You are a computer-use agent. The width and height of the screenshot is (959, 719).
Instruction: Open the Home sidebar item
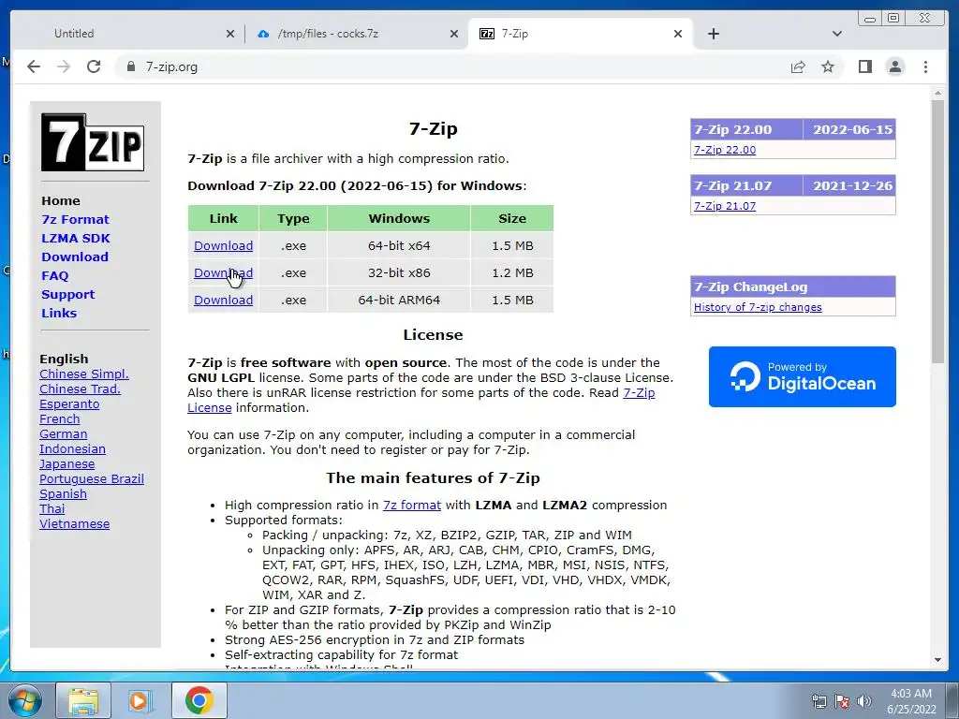pos(61,200)
